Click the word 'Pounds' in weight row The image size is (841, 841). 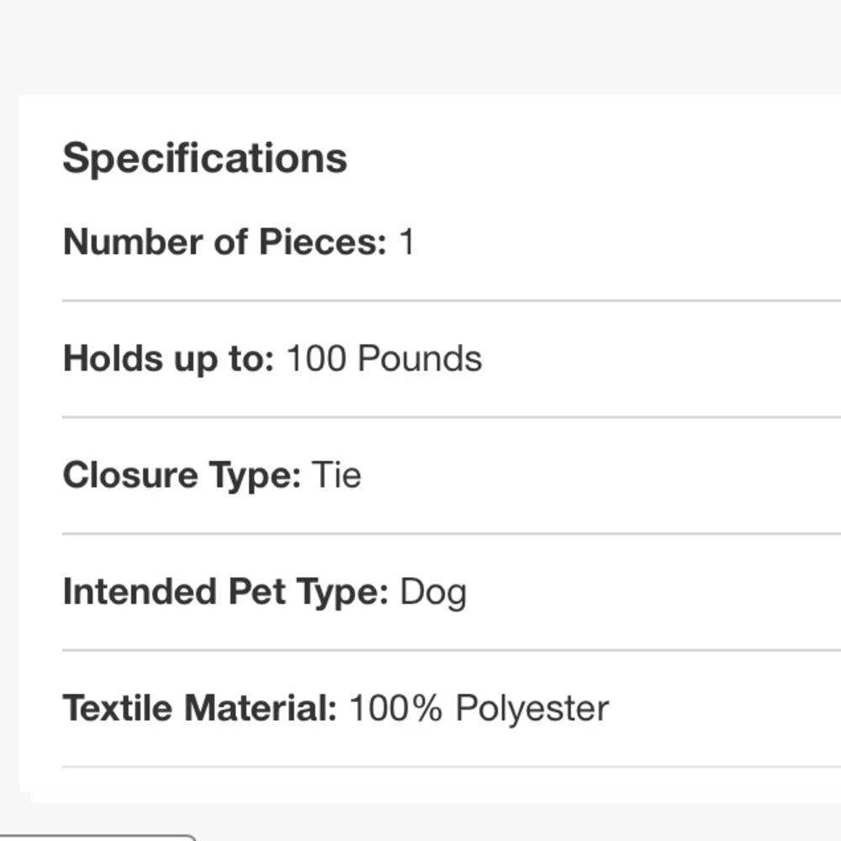point(420,359)
